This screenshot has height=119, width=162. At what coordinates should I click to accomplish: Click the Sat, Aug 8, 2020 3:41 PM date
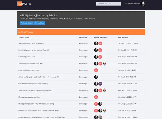click(x=127, y=70)
